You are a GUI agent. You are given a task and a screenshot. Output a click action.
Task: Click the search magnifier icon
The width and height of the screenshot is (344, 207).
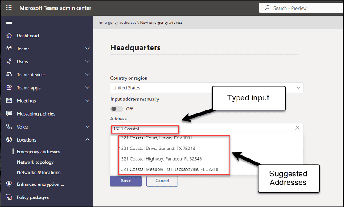click(267, 8)
